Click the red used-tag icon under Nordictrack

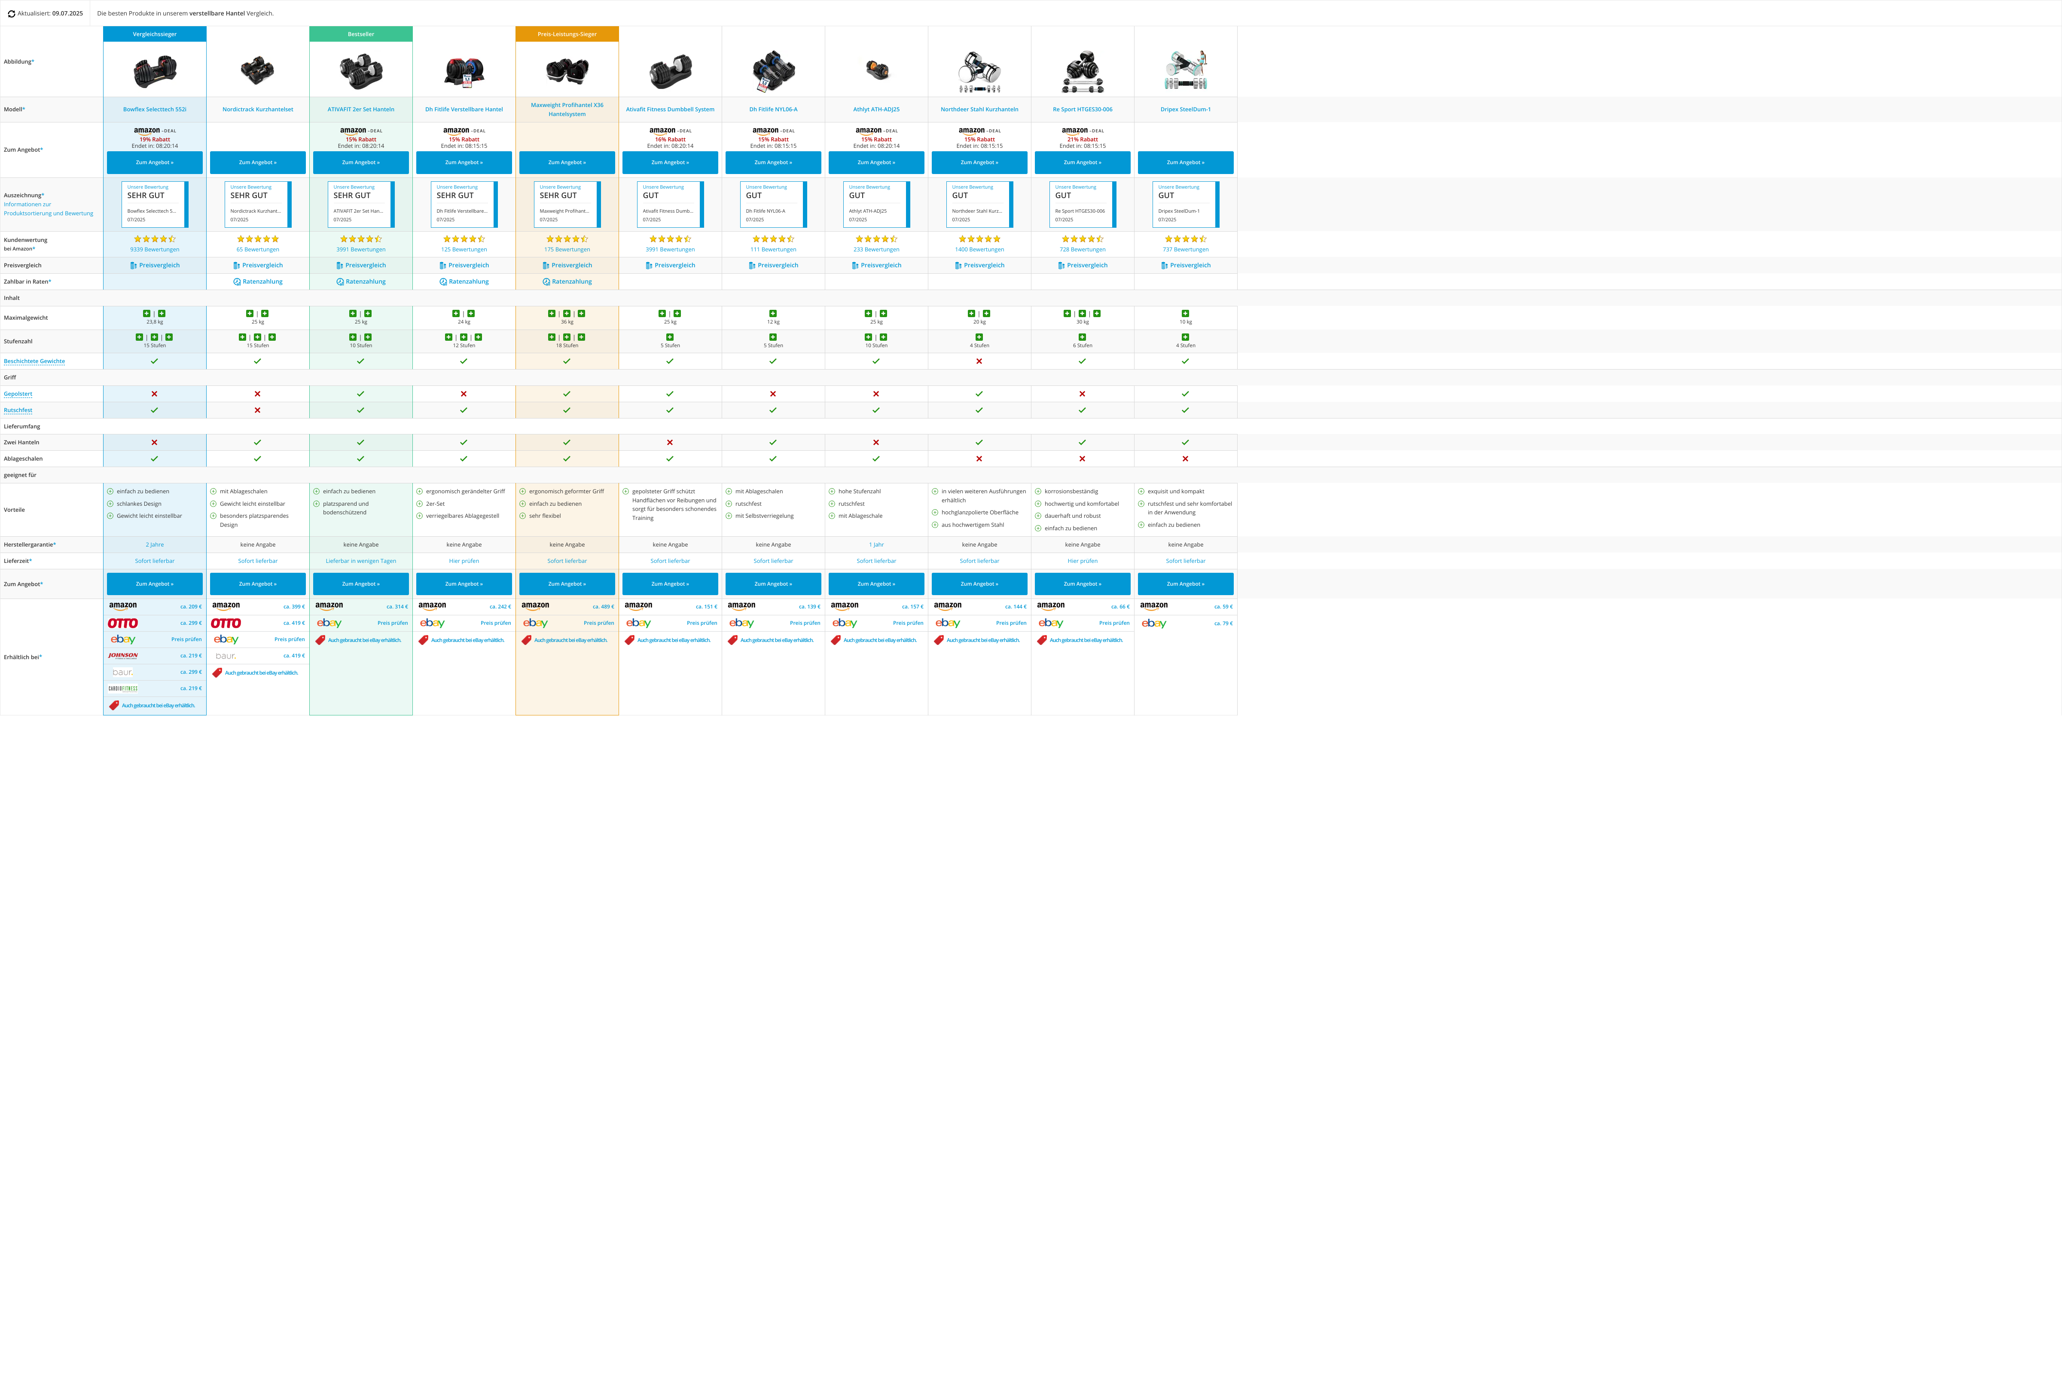tap(217, 672)
